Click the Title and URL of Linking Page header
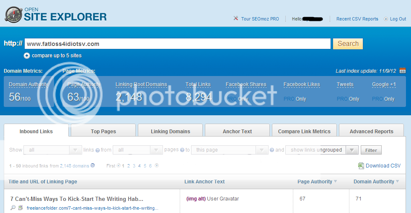Screen dimensions: 411x213 (x=43, y=181)
